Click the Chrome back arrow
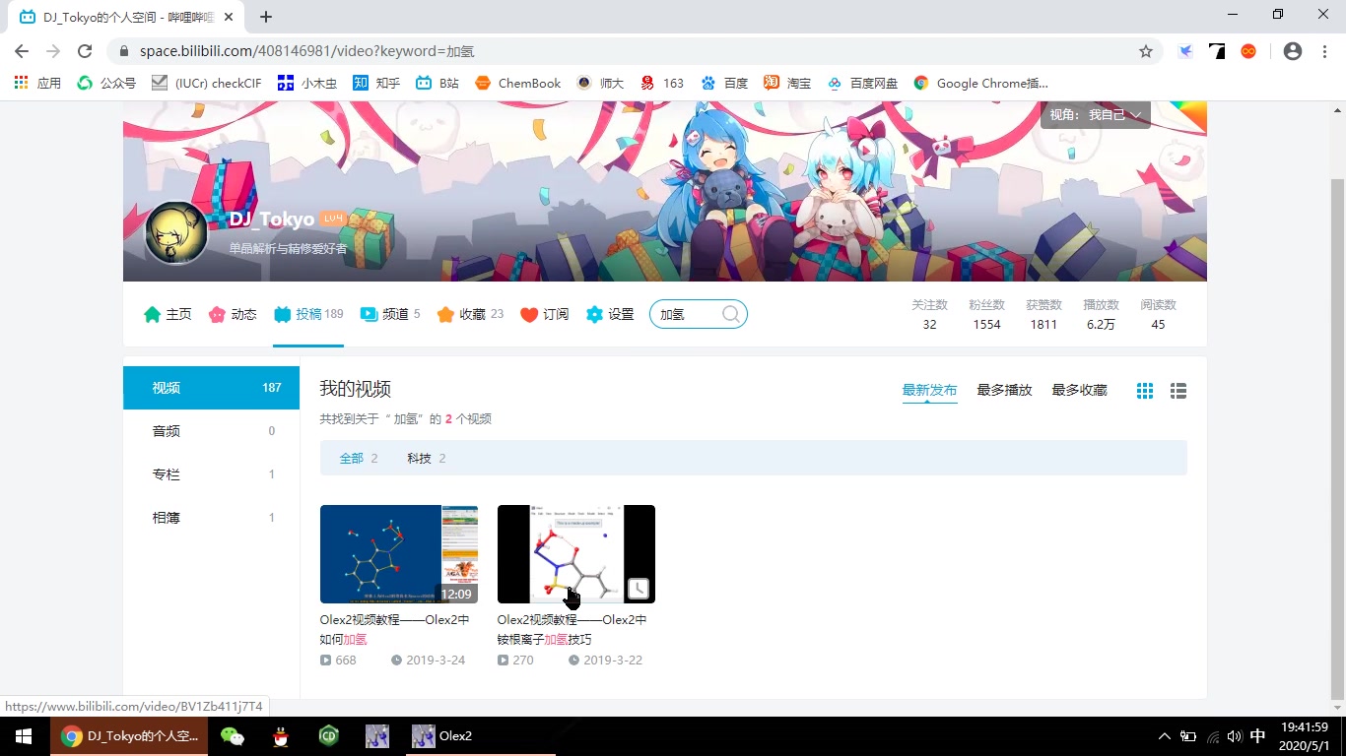 (x=22, y=51)
